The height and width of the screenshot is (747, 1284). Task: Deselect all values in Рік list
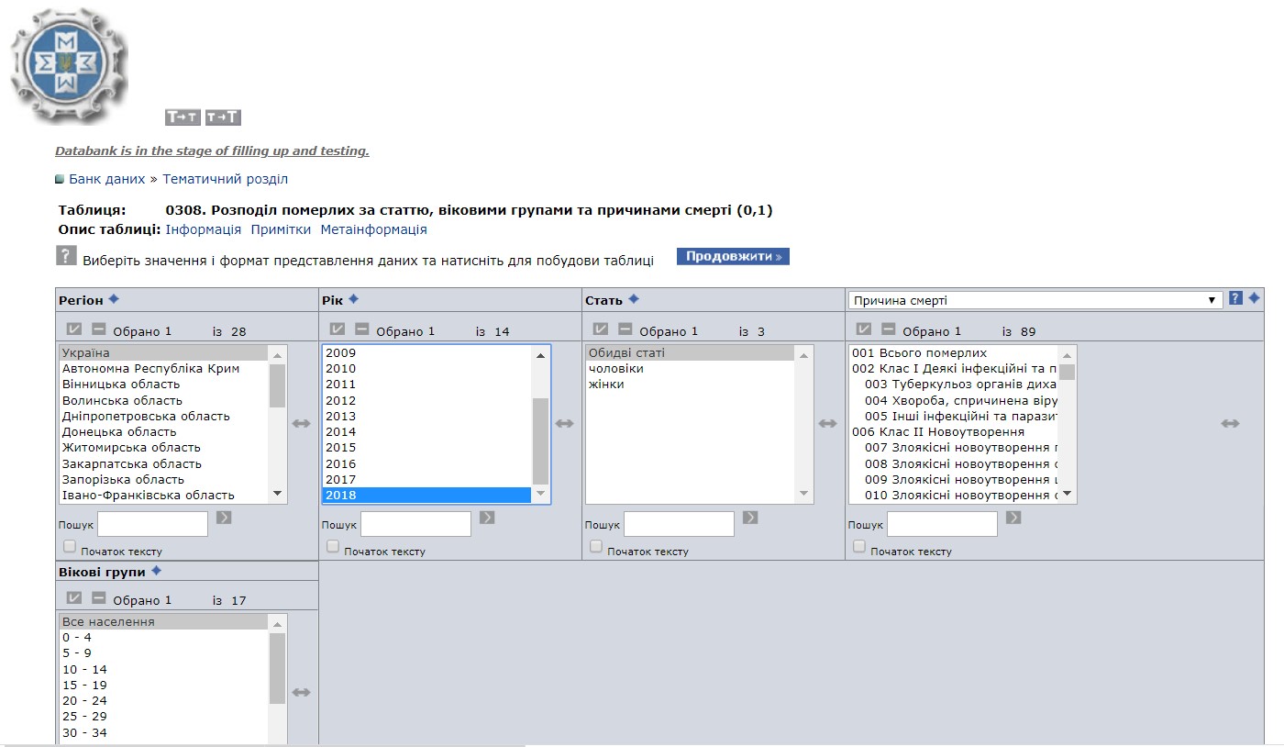tap(362, 329)
